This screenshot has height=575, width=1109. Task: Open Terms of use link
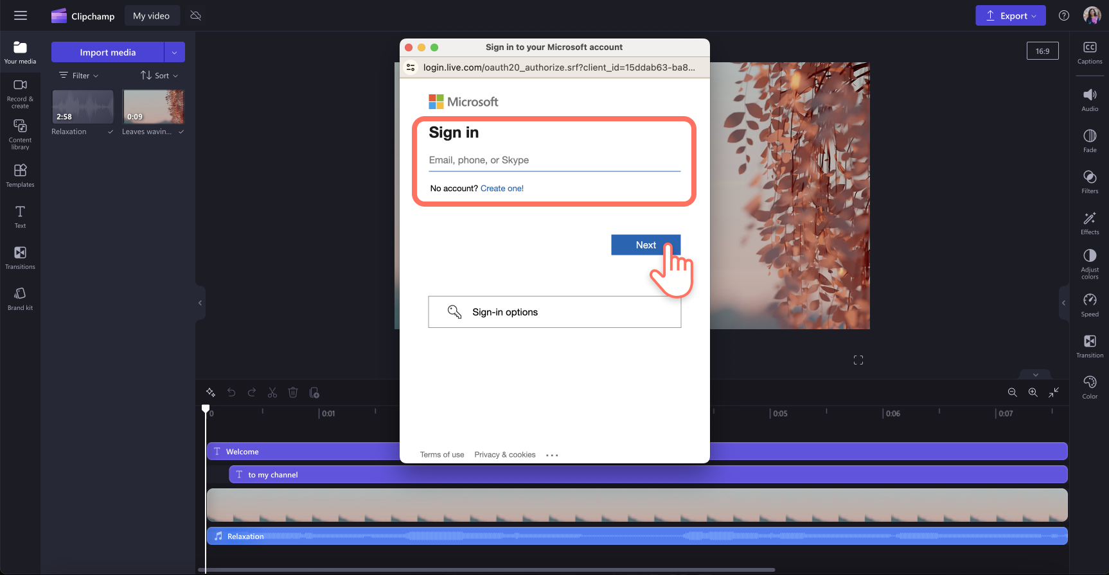click(x=442, y=454)
